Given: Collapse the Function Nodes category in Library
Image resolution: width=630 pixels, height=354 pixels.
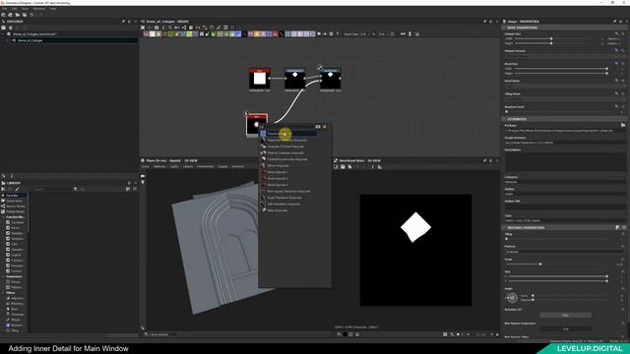Looking at the screenshot, I should 3,216.
